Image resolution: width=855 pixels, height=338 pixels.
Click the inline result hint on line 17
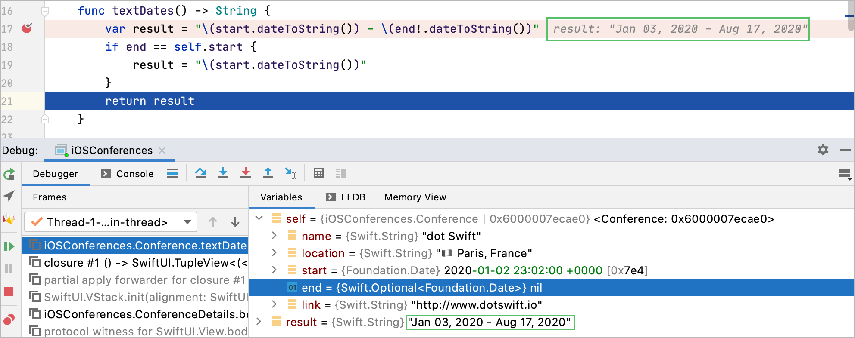(678, 29)
